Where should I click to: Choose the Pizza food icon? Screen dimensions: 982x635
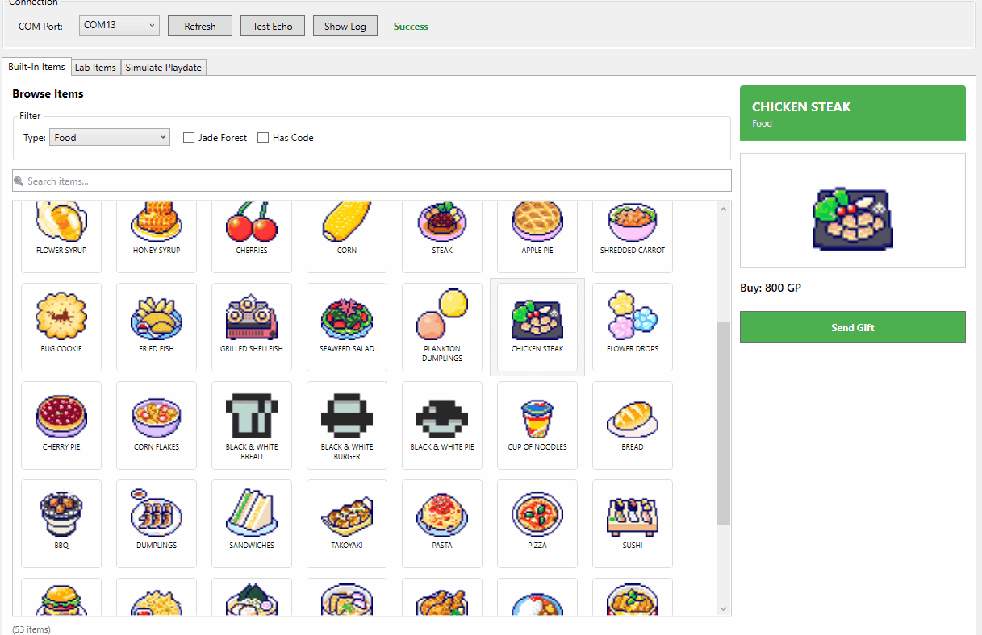click(x=537, y=522)
